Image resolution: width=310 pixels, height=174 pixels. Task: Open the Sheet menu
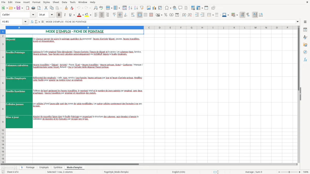pos(56,2)
